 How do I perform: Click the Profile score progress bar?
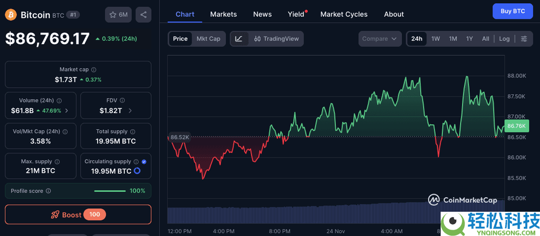110,191
